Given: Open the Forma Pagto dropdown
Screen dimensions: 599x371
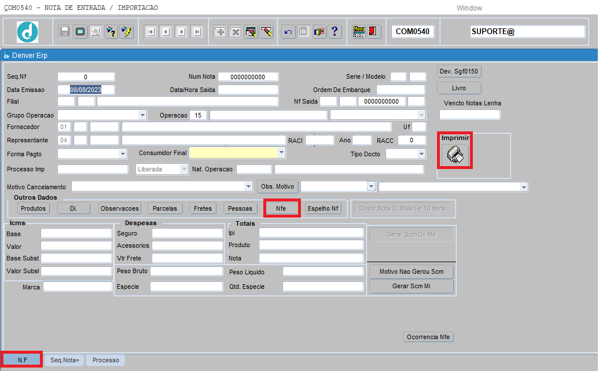Looking at the screenshot, I should [123, 154].
